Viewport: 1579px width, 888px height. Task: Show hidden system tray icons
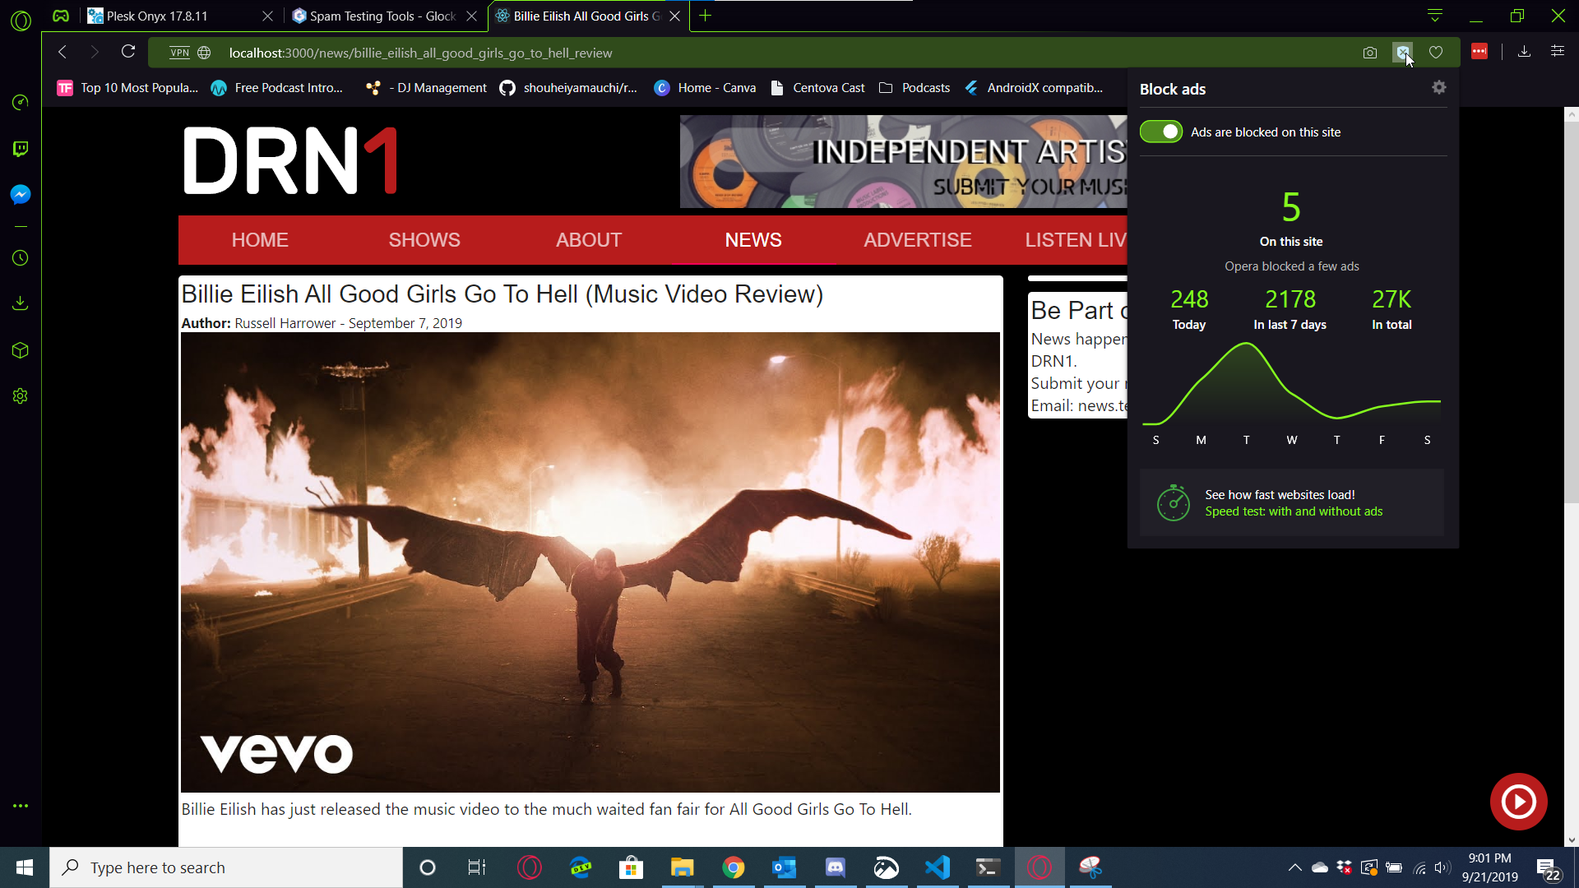(x=1294, y=867)
